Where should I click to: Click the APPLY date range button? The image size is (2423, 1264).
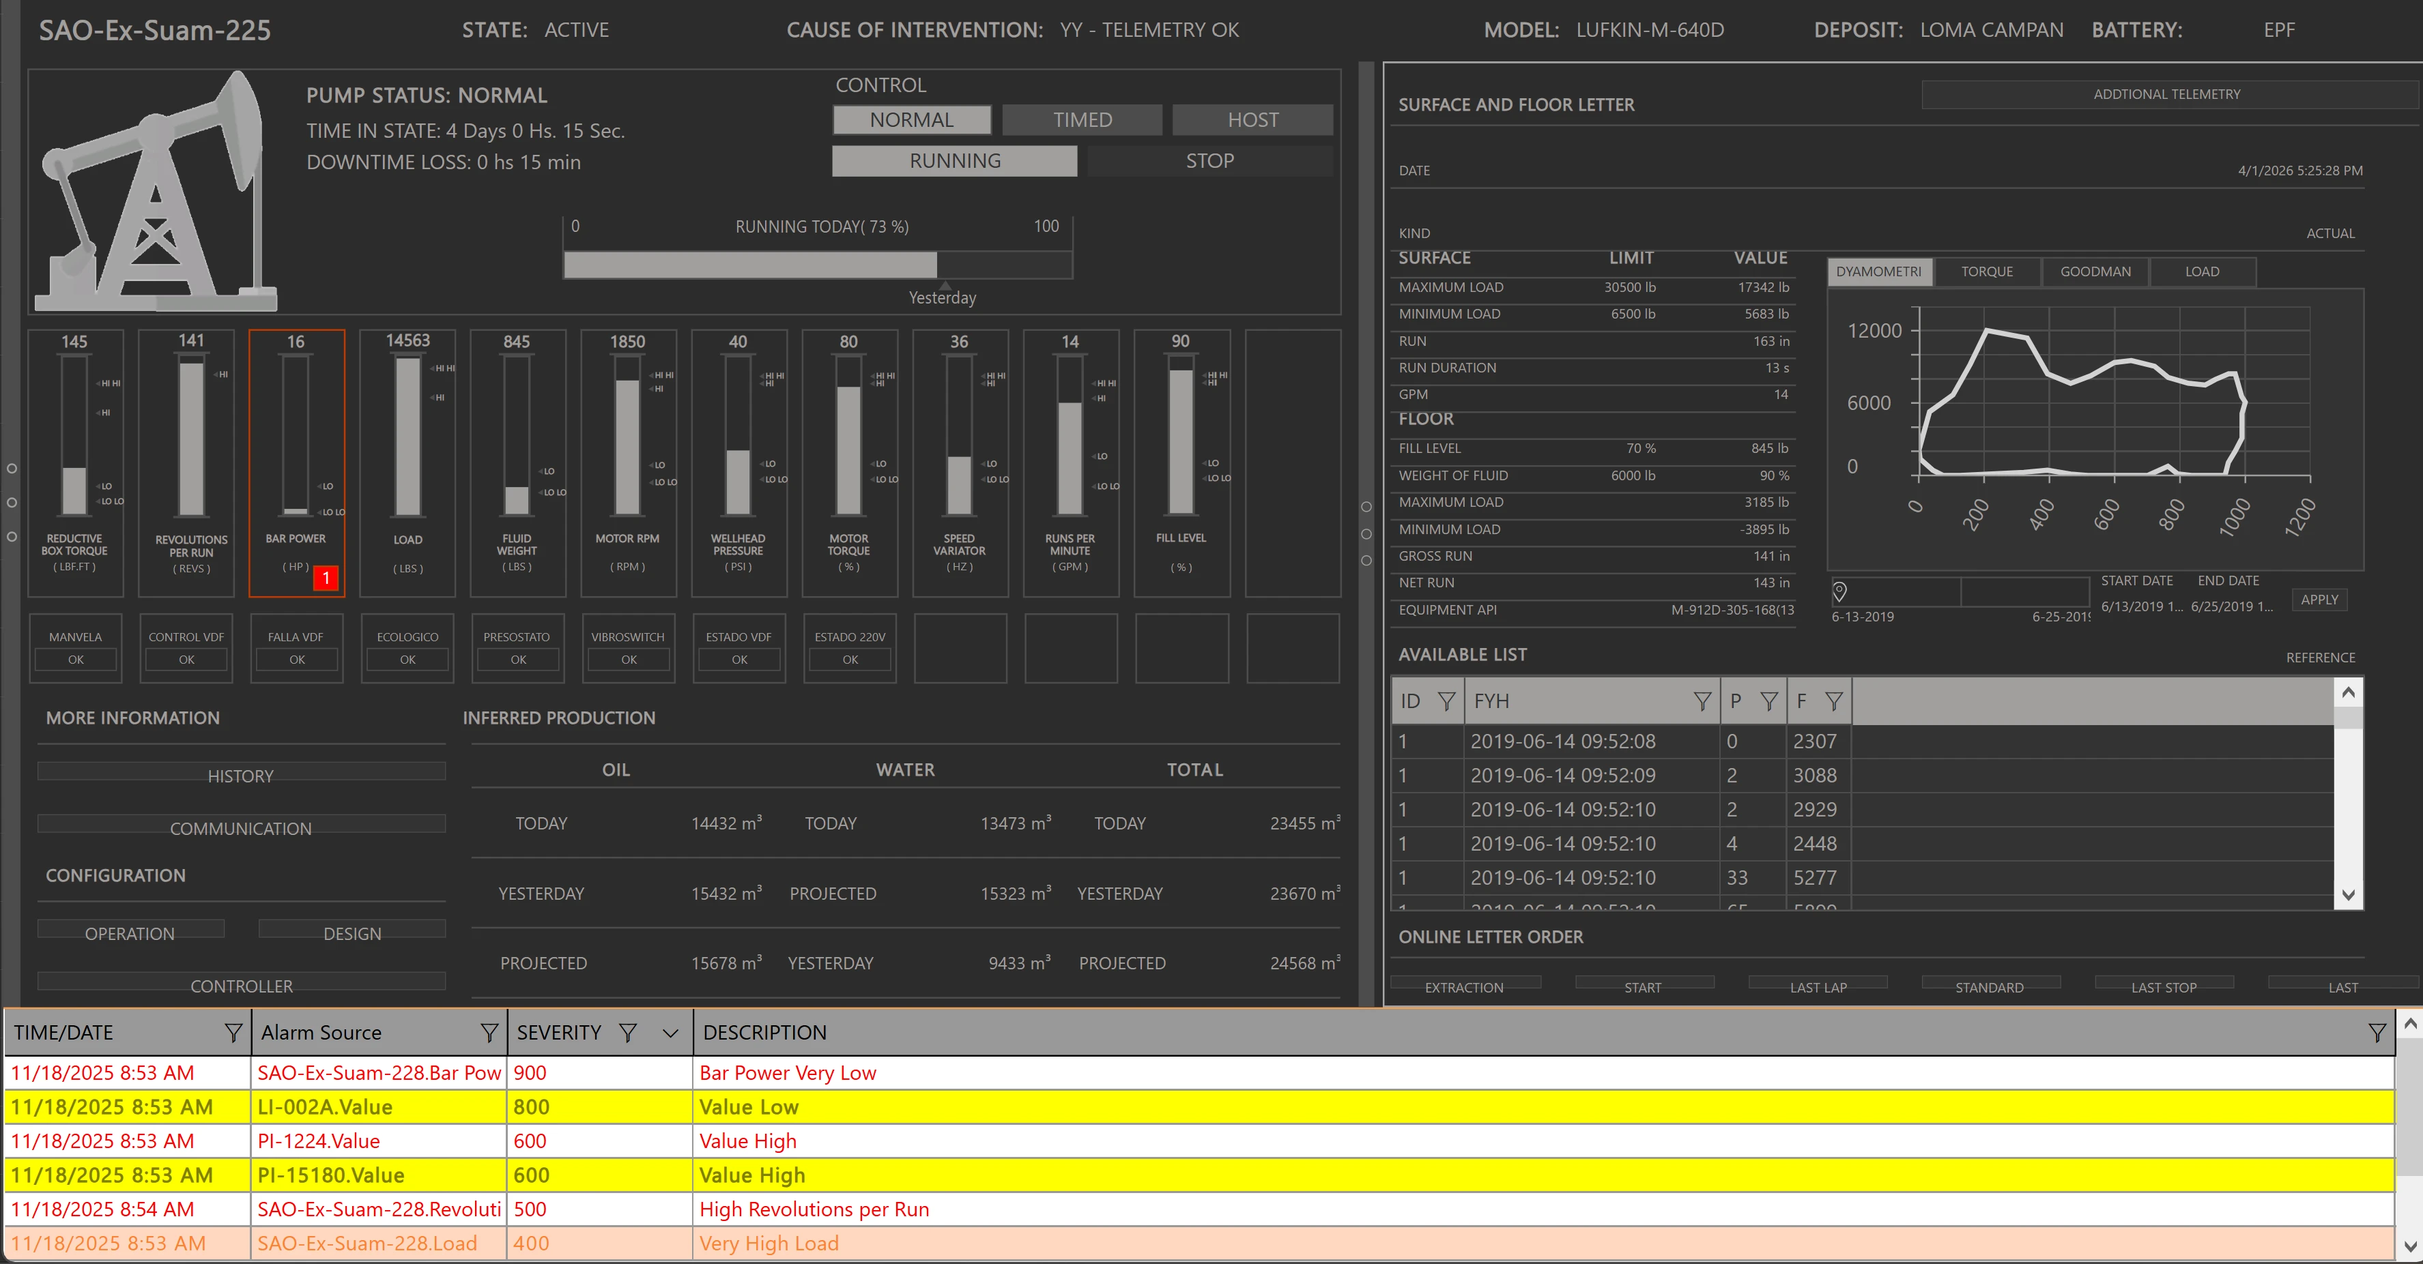pyautogui.click(x=2319, y=600)
